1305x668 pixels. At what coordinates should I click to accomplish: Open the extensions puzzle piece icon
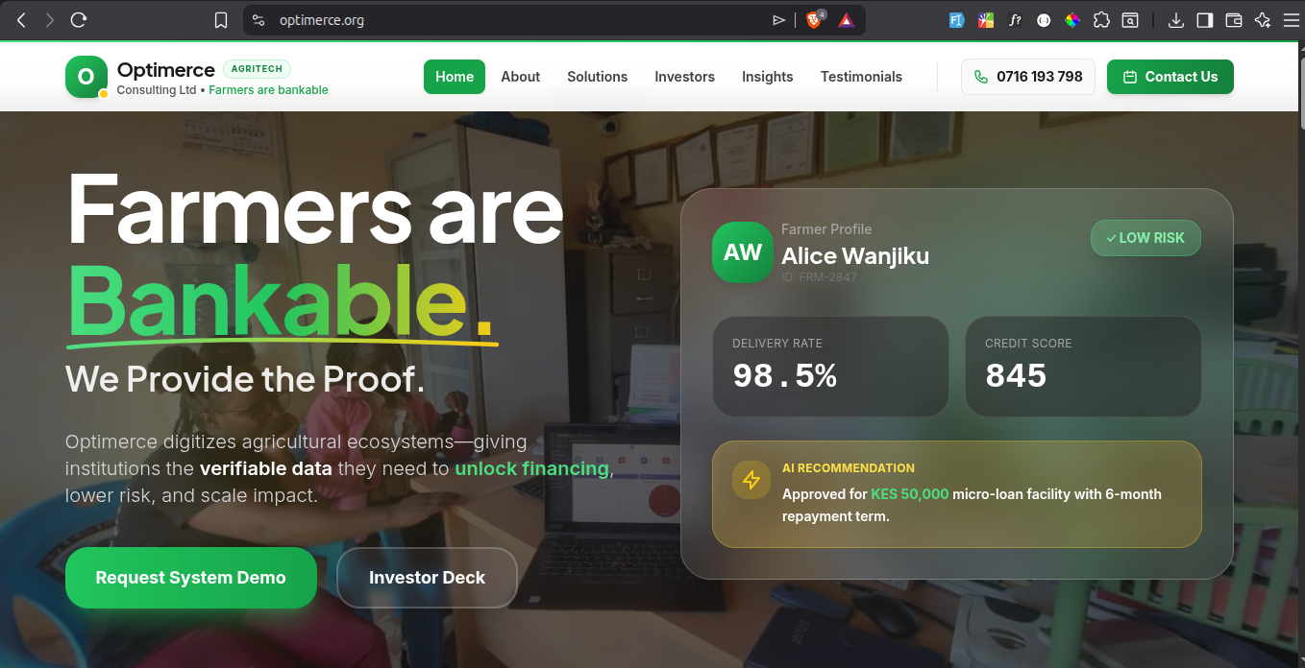(x=1101, y=20)
